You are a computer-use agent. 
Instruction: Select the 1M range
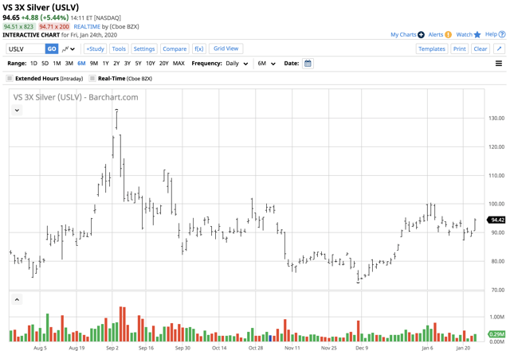pyautogui.click(x=57, y=64)
